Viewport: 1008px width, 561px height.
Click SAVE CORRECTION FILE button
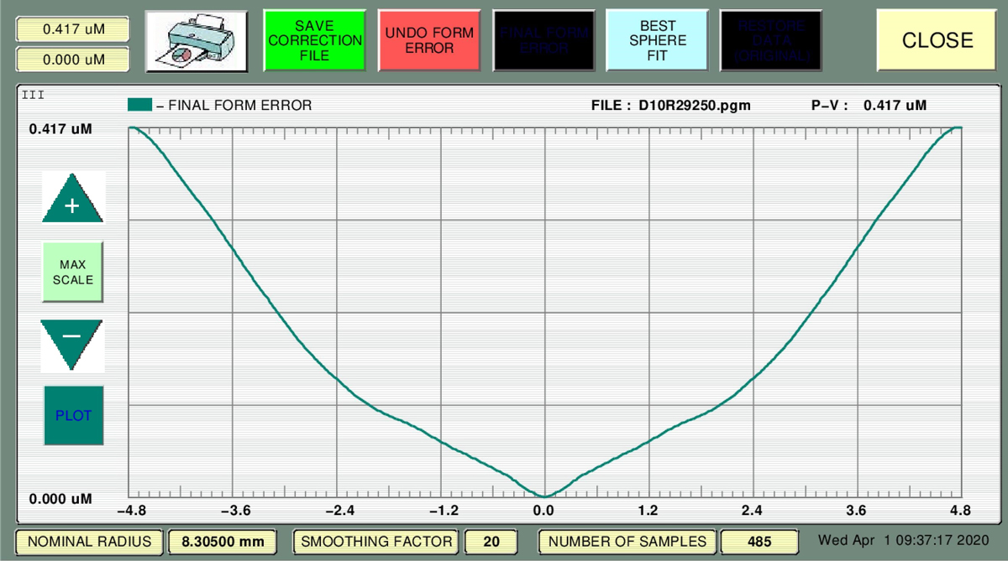(x=314, y=40)
